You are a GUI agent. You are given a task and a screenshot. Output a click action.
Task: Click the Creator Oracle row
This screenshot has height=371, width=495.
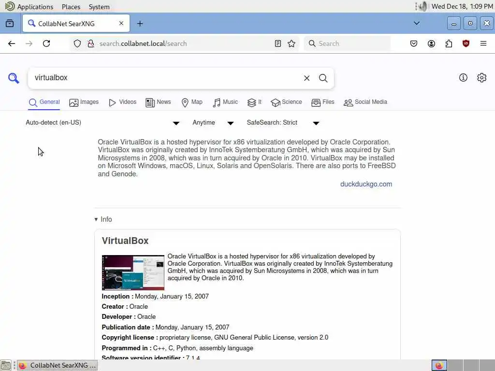pyautogui.click(x=125, y=307)
